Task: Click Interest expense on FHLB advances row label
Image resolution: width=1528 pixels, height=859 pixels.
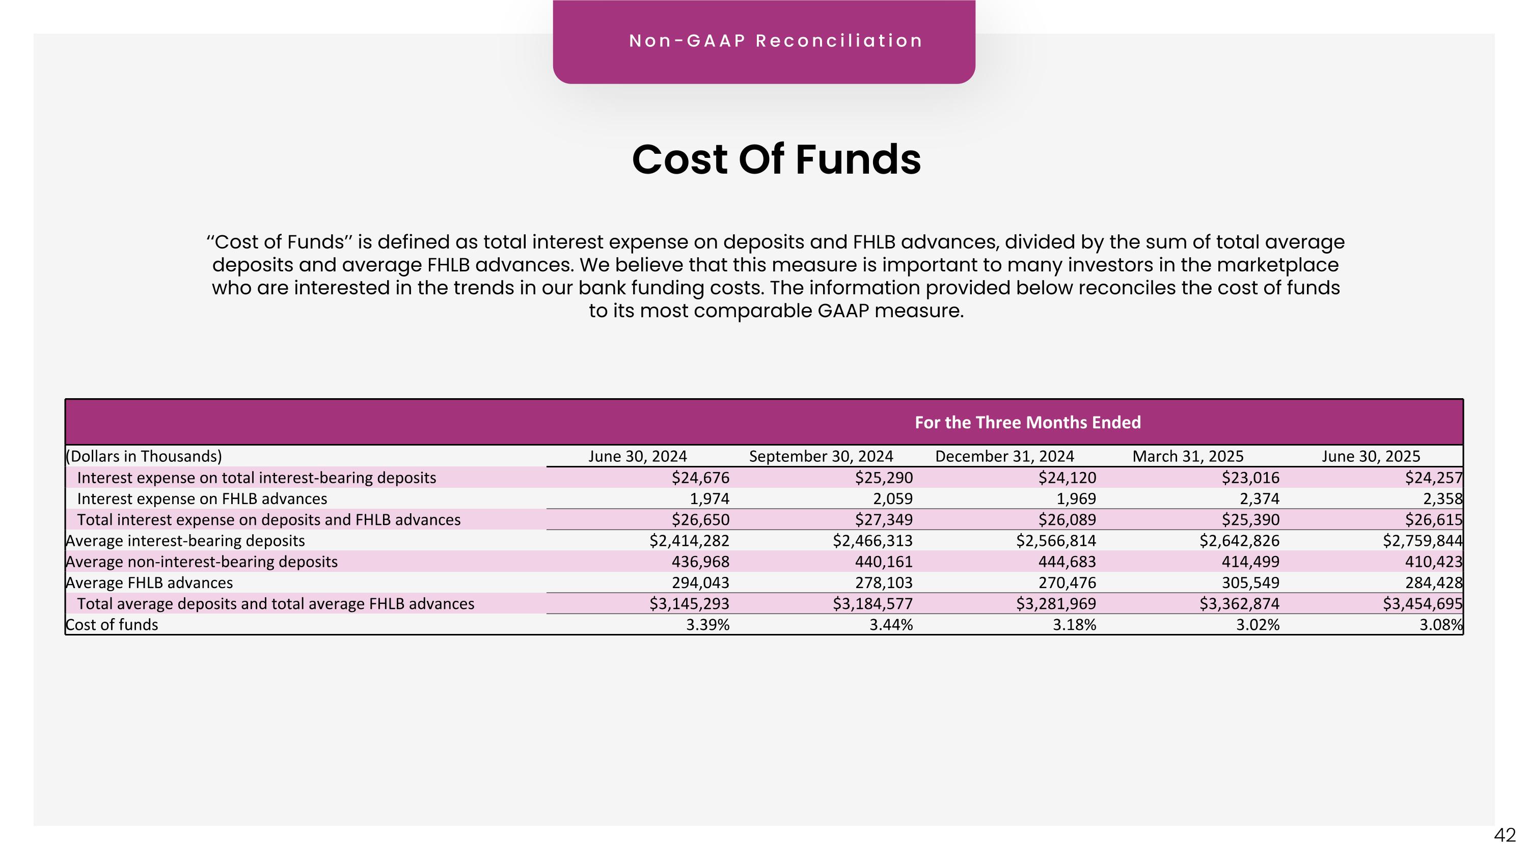Action: (x=202, y=498)
